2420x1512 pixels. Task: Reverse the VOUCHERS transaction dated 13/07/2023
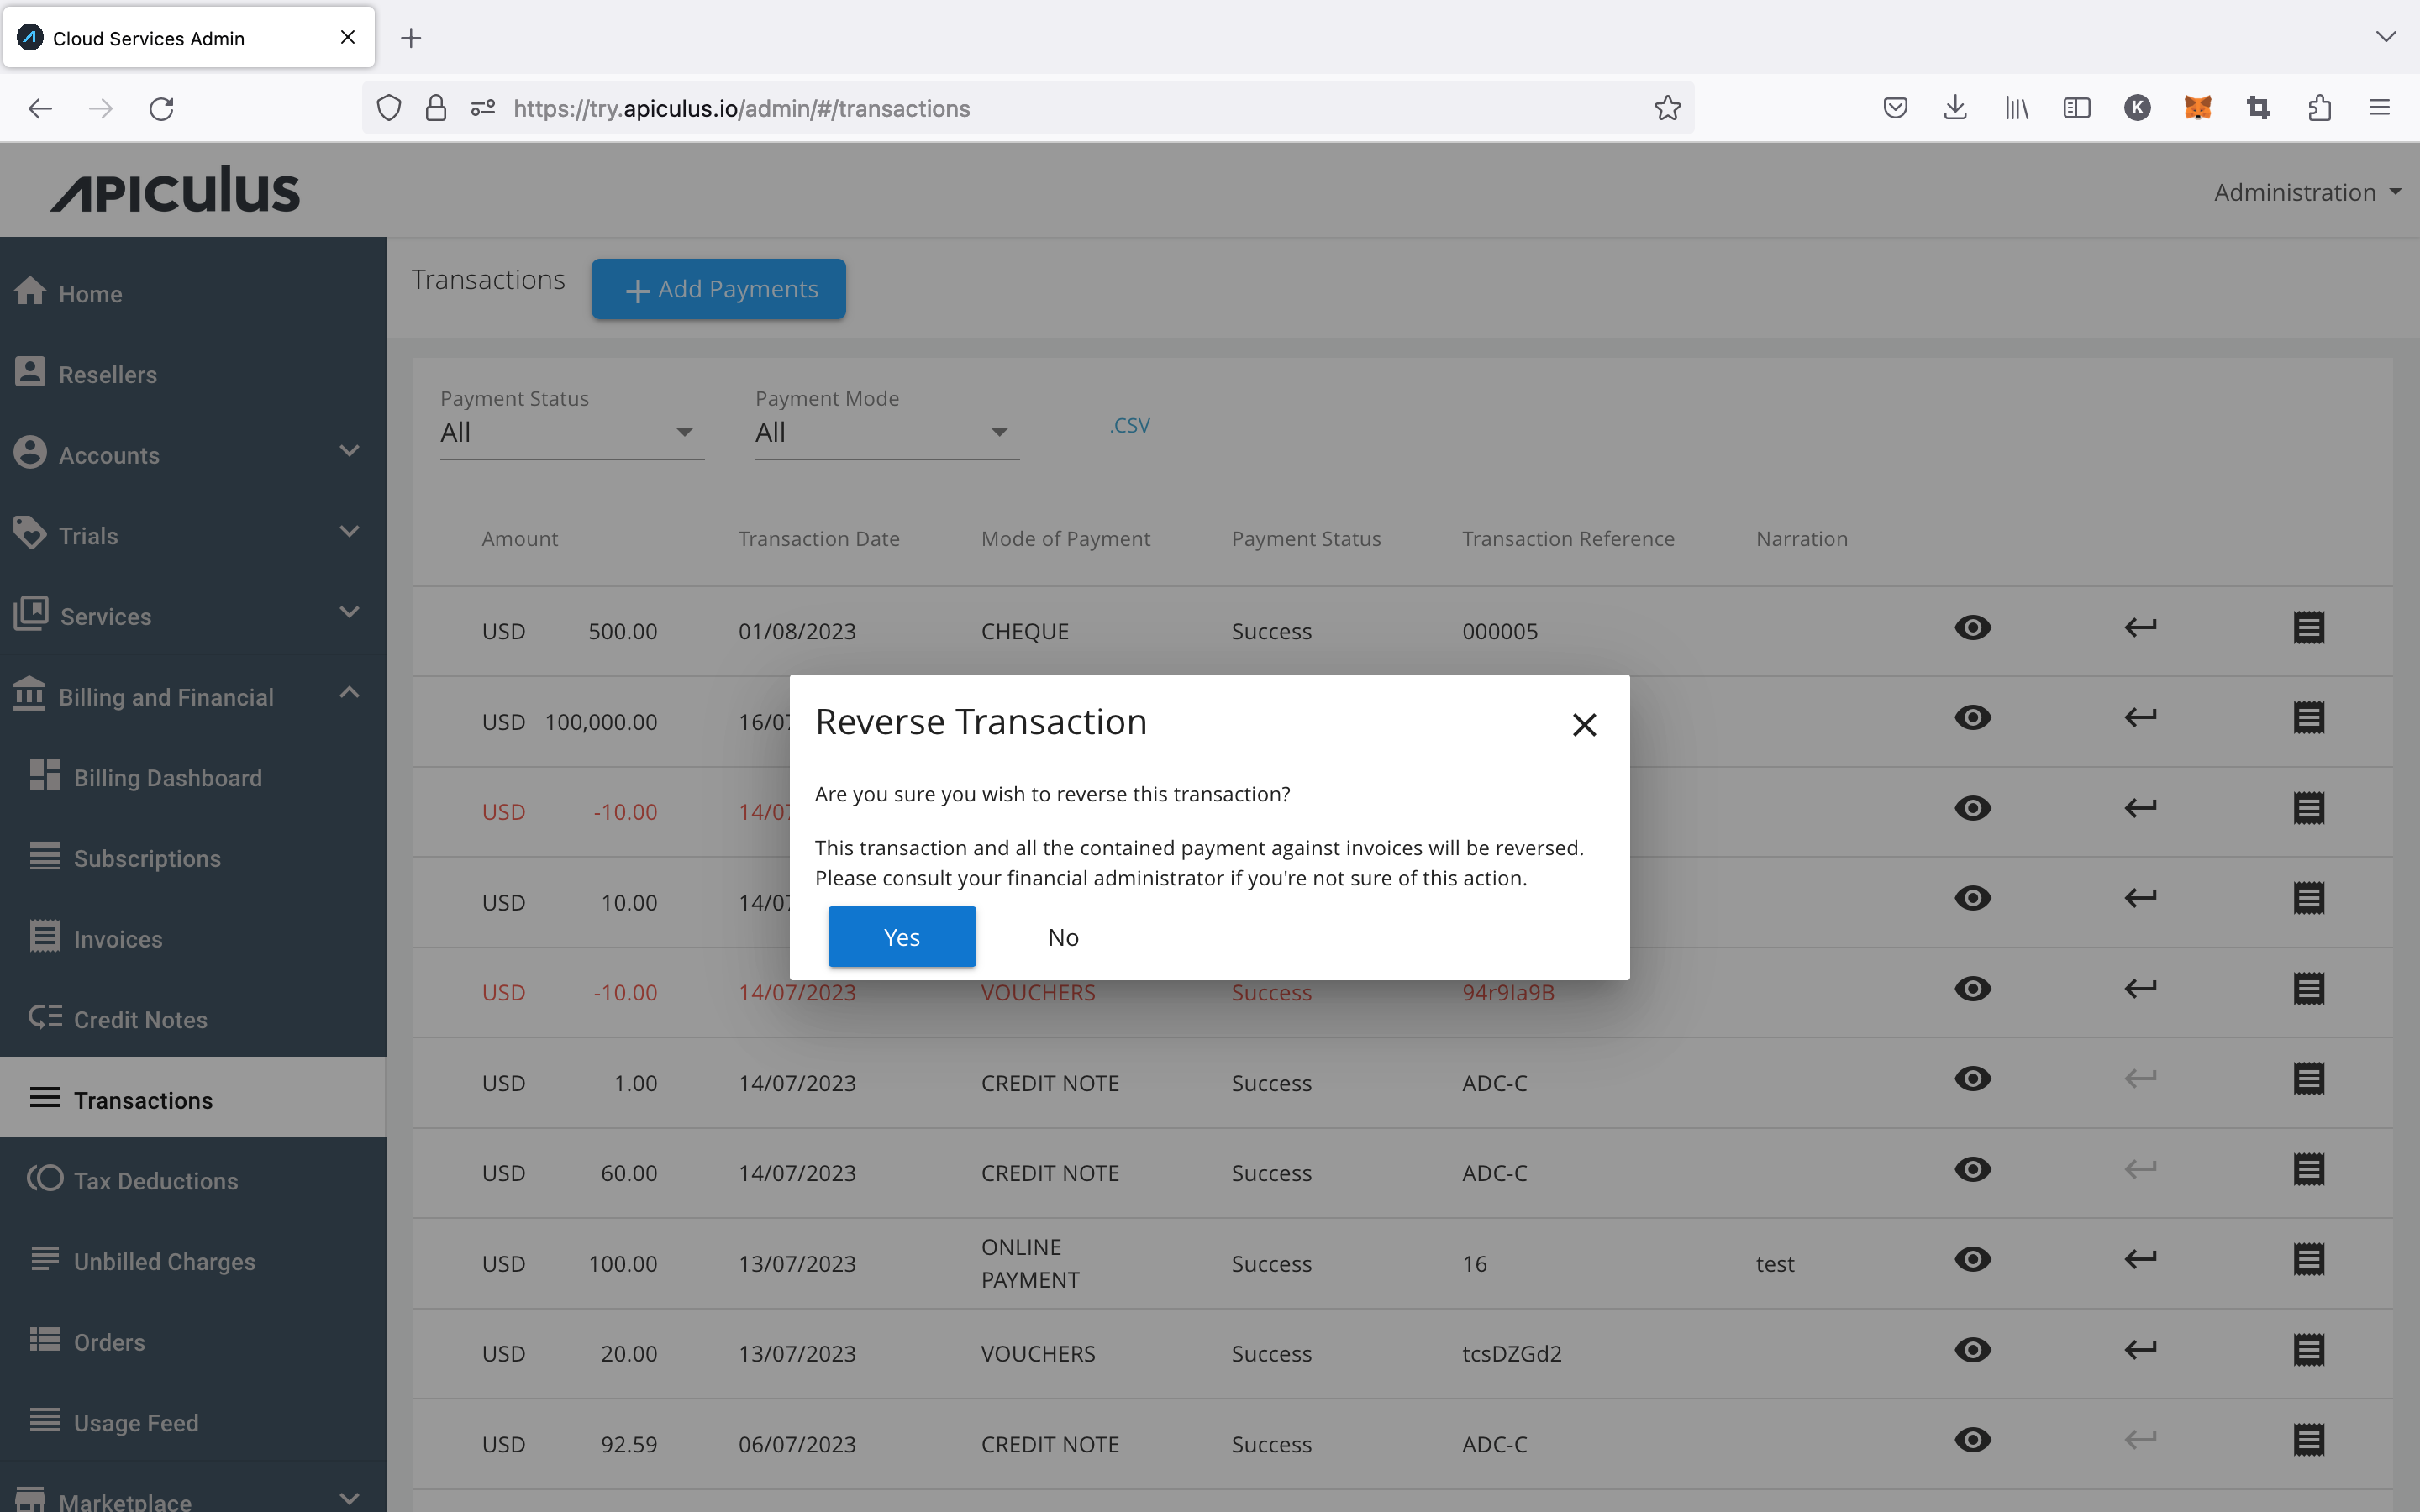coord(2139,1349)
